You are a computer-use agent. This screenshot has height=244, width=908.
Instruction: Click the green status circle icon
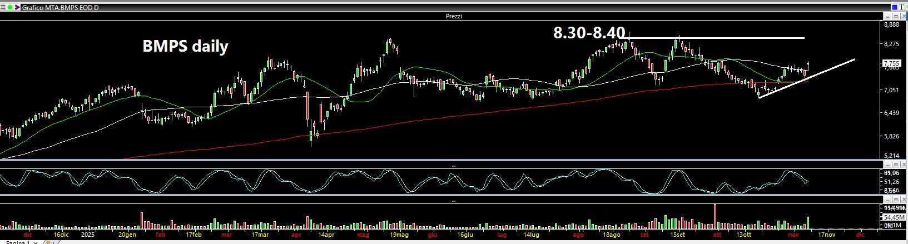10,7
